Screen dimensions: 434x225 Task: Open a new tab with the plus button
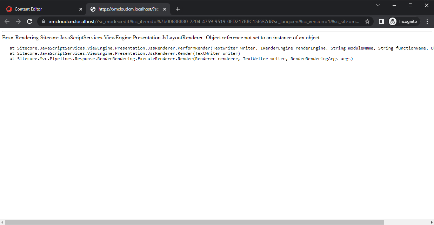[x=178, y=9]
